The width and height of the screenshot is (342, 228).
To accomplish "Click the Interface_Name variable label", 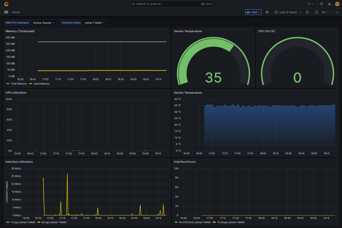I will (x=71, y=23).
